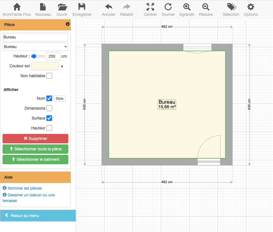
Task: Uncheck the Surface display checkbox
Action: point(49,118)
